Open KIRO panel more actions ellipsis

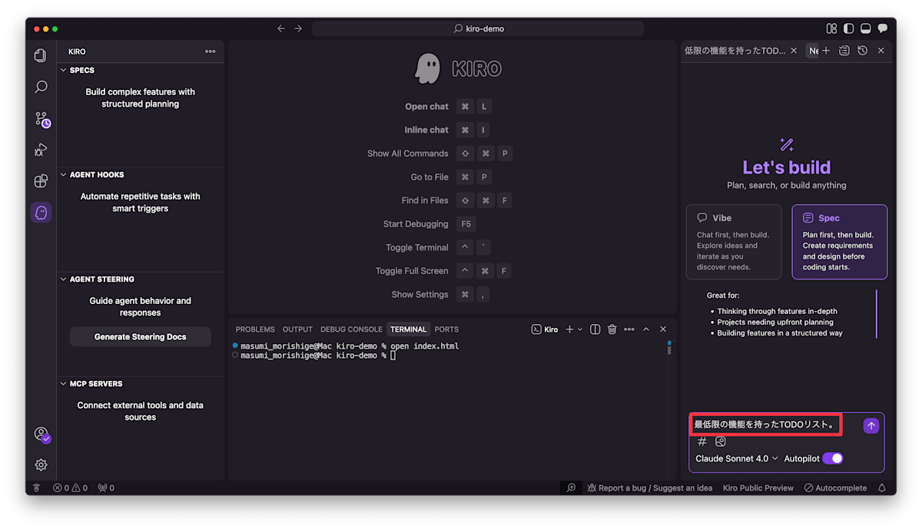point(211,51)
